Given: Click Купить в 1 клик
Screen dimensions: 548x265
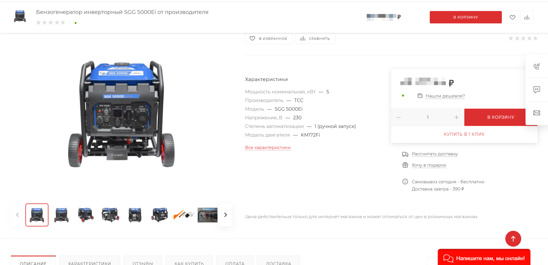Looking at the screenshot, I should (x=464, y=134).
